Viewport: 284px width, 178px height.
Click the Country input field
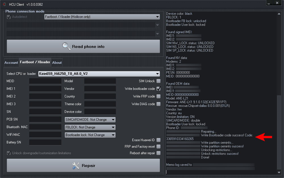tap(100, 96)
